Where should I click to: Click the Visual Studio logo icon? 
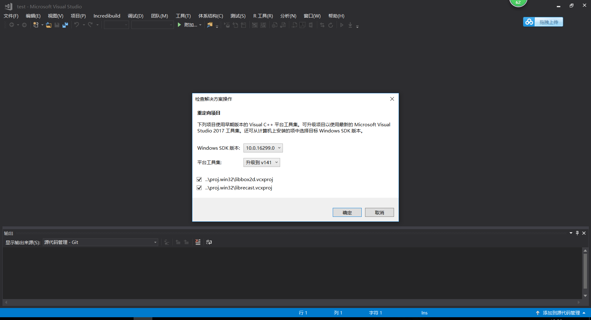(8, 6)
